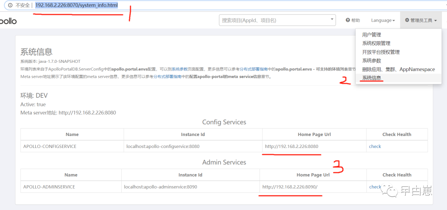
Task: Open the project search dropdown arrow
Action: pyautogui.click(x=332, y=19)
